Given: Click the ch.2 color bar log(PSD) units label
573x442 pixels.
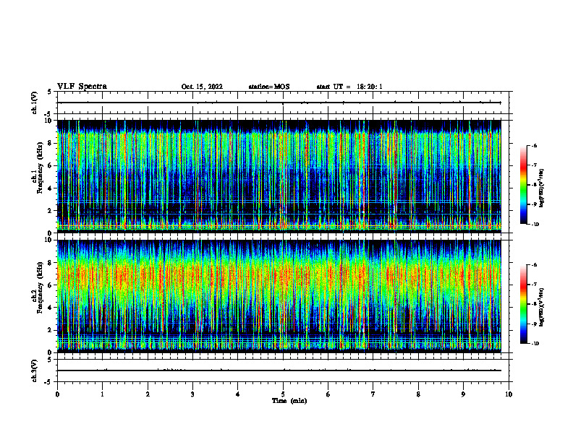Looking at the screenshot, I should pos(542,307).
